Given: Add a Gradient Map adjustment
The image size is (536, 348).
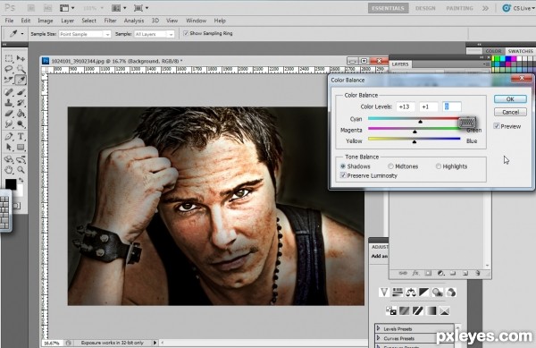Looking at the screenshot, I should point(431,310).
